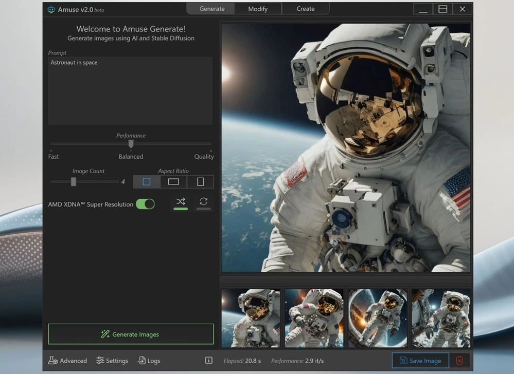Click the red delete image icon
Image resolution: width=514 pixels, height=374 pixels.
[x=460, y=361]
